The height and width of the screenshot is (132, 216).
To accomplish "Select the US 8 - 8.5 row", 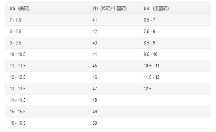I will click(108, 31).
